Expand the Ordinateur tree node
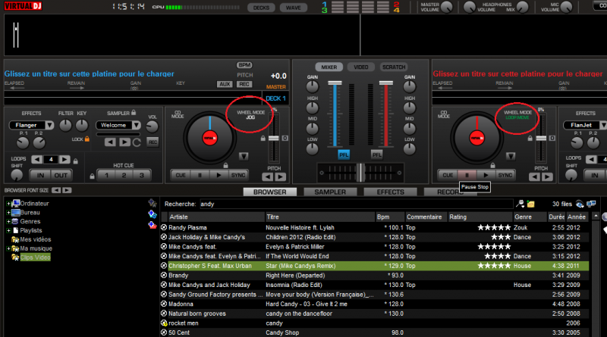Viewport: 607px width, 337px height. (8, 204)
